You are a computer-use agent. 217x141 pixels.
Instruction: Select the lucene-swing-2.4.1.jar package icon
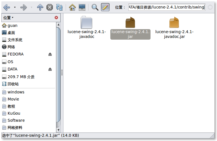(130, 22)
